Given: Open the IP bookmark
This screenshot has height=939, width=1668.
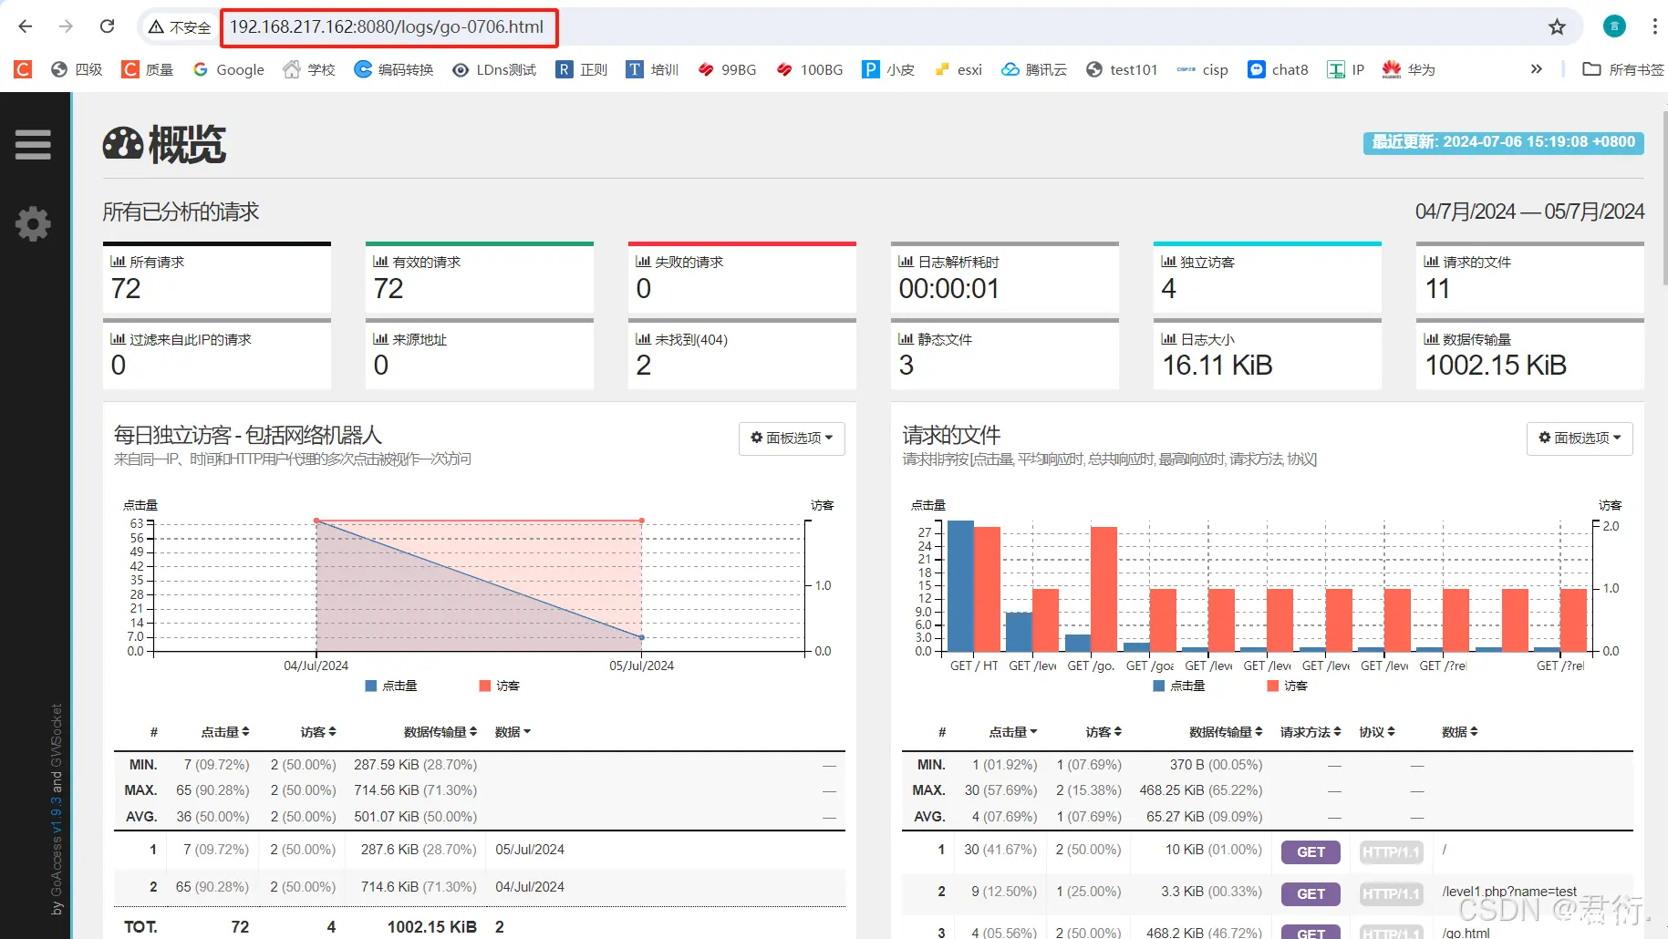Looking at the screenshot, I should pyautogui.click(x=1346, y=69).
